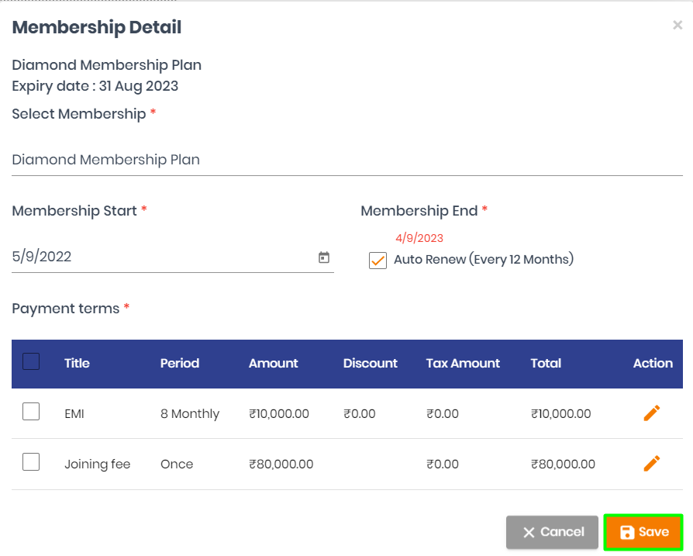Click the Membership End date 4/9/2023
Screen dimensions: 693x556
click(419, 238)
